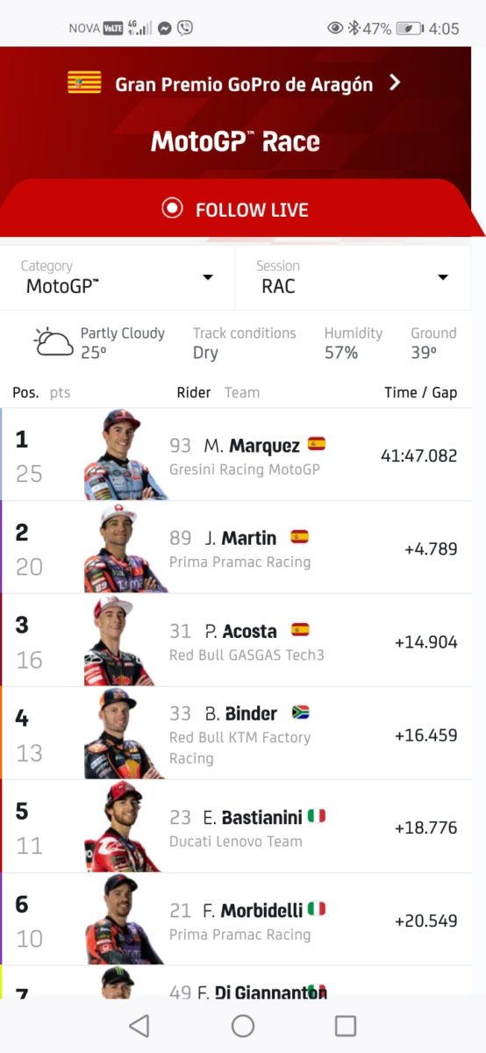486x1053 pixels.
Task: Open Gran Premio GoPro de Aragón title
Action: (x=244, y=84)
